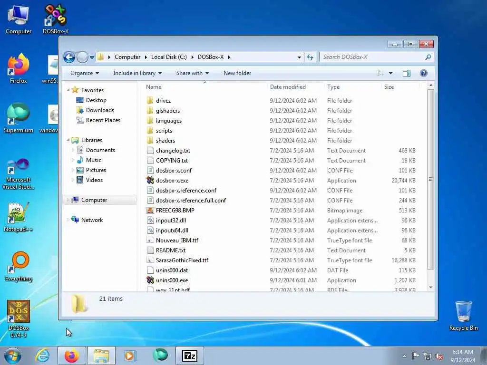This screenshot has height=365, width=487.
Task: Select Downloads in Favorites
Action: 100,110
